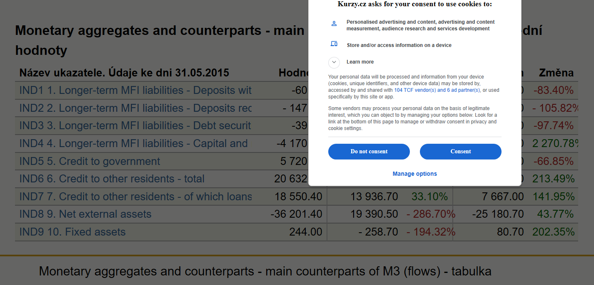
Task: Click 213.49% change in IND6 row
Action: [x=554, y=179]
